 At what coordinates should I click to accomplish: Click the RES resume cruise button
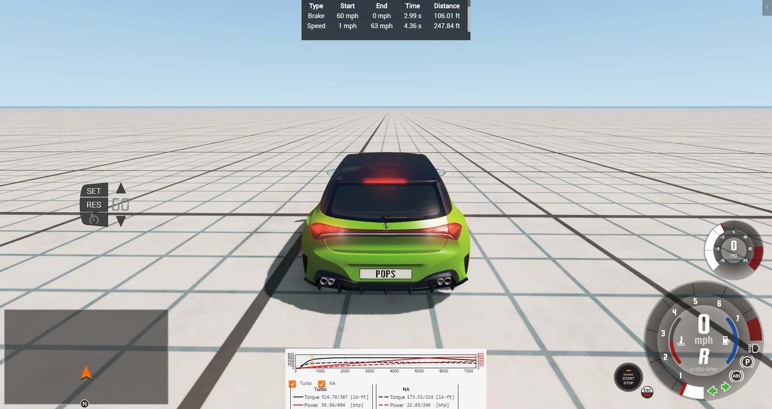(x=94, y=205)
